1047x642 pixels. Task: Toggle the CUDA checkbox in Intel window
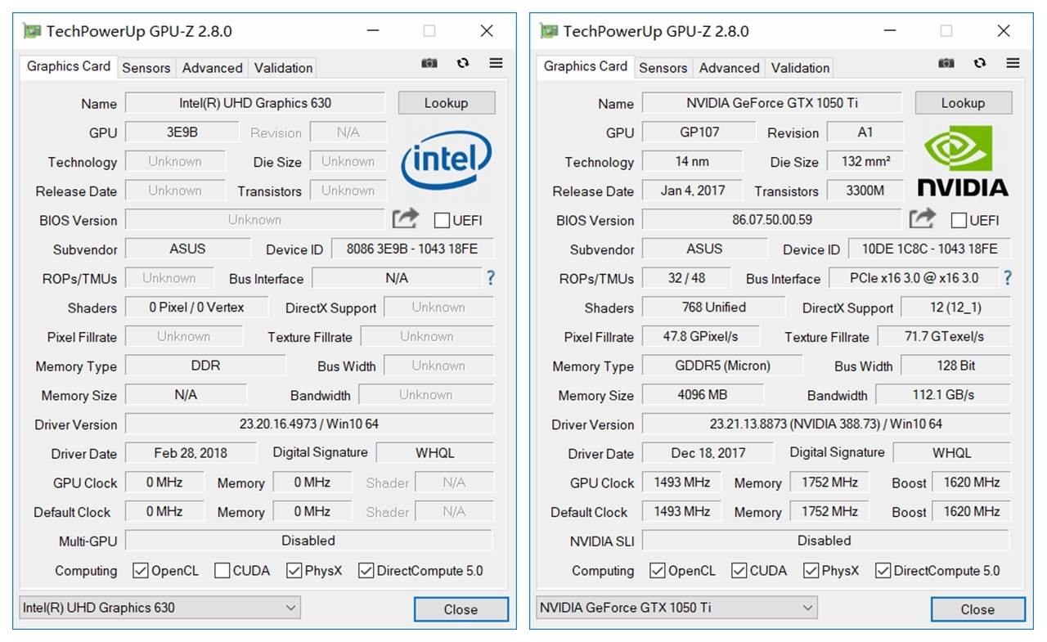click(222, 571)
